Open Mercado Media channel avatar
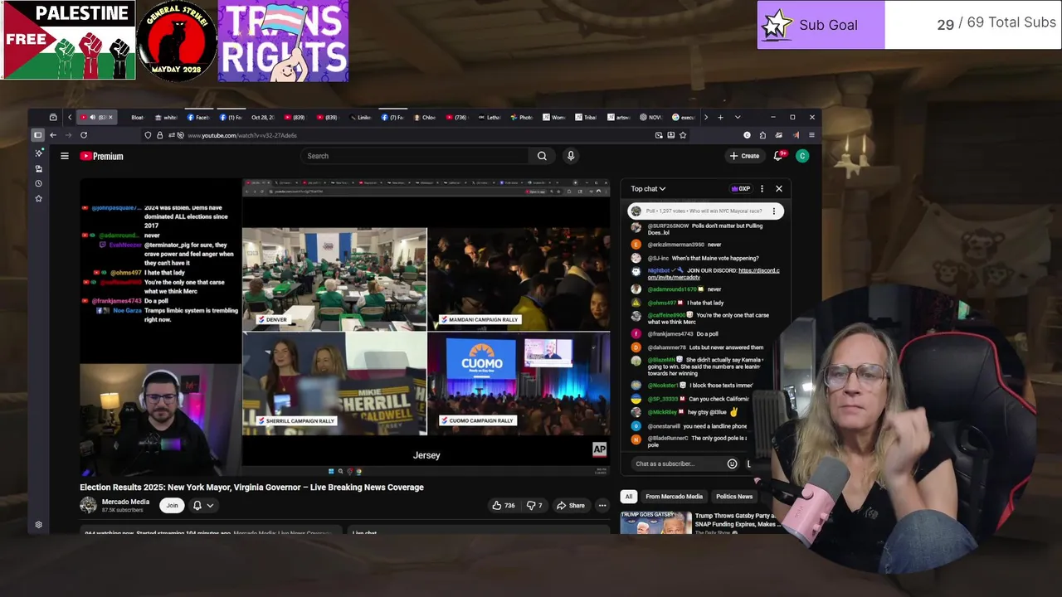The height and width of the screenshot is (597, 1062). coord(88,505)
